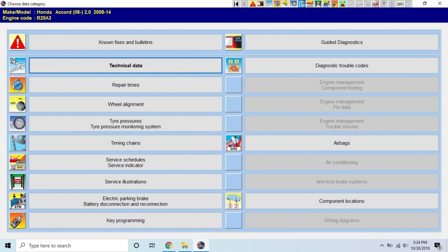Click the wheel icon beside Wheel alignment
Screen dimensions: 448x252
tap(17, 104)
